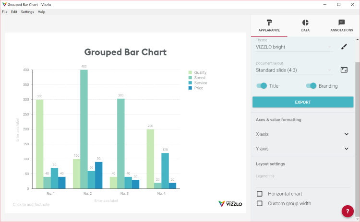Viewport: 360px width, 222px height.
Task: Select the Quality legend color swatch
Action: click(190, 72)
